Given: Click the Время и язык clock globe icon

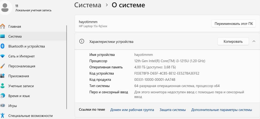Looking at the screenshot, I should click(2, 96).
